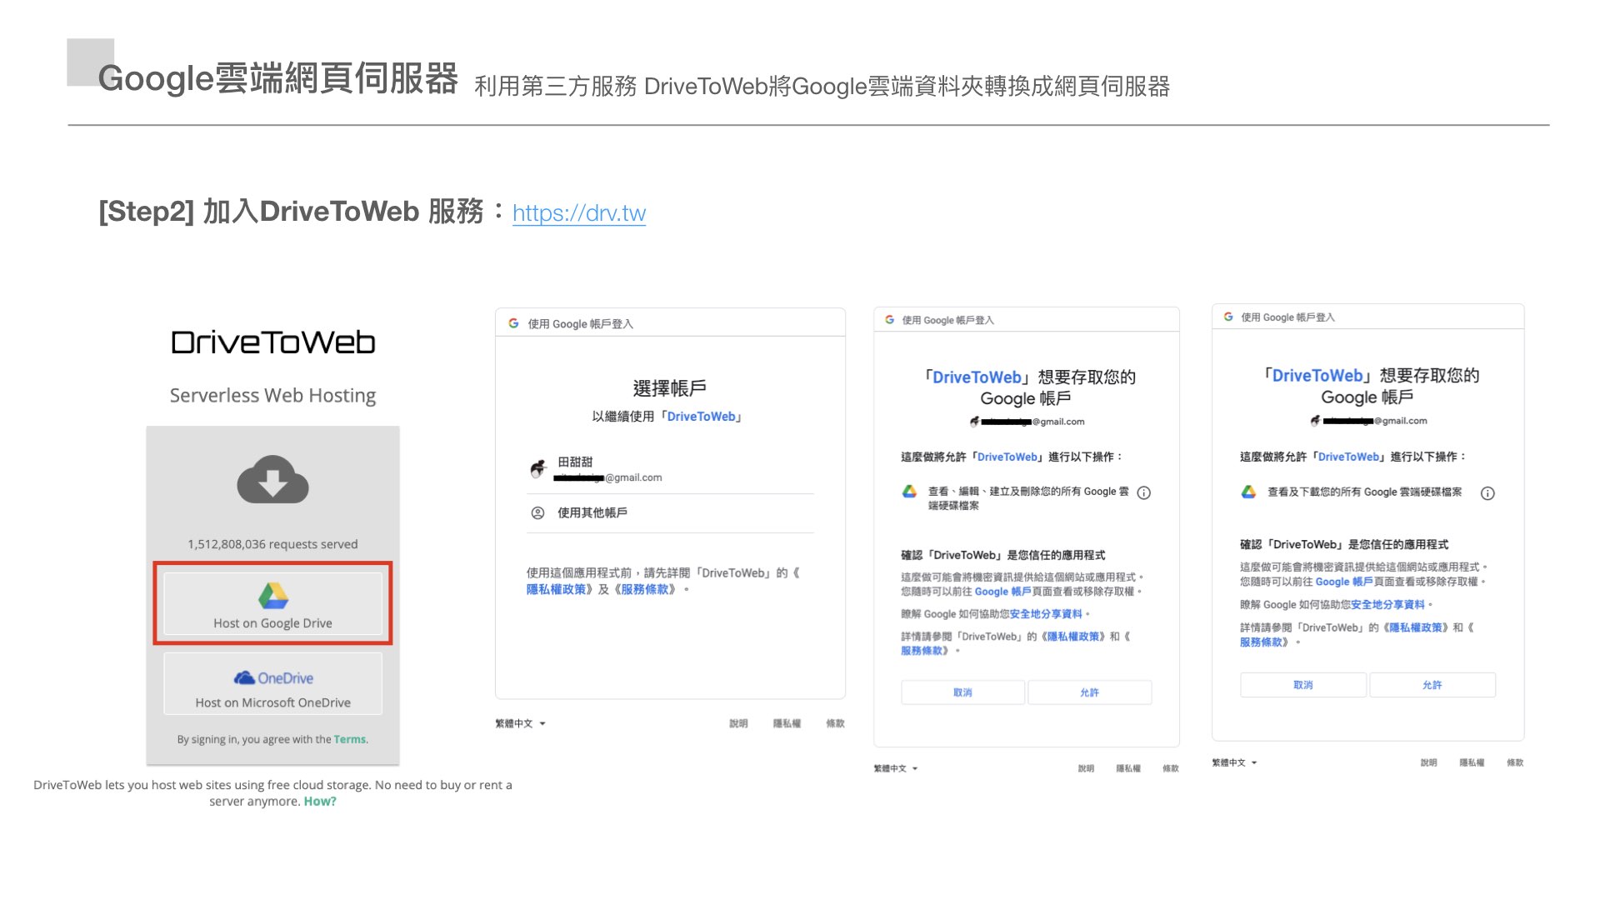This screenshot has height=900, width=1600.
Task: Click 允許 to grant DriveToWeb access
Action: [x=1089, y=692]
